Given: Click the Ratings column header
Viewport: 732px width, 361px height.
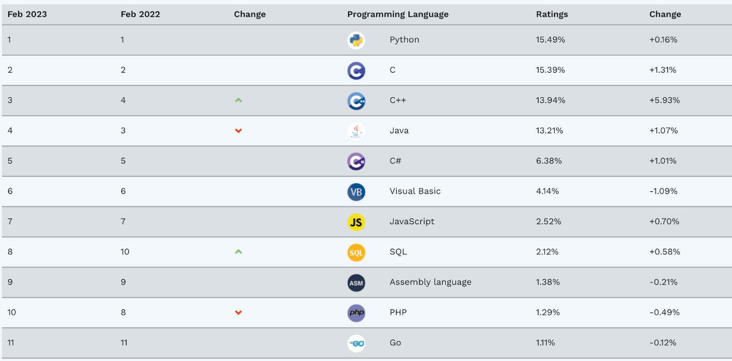Looking at the screenshot, I should pos(552,14).
